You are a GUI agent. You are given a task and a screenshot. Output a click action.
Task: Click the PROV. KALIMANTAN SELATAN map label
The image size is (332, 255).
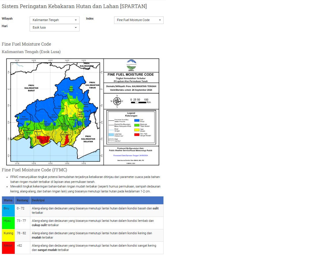point(88,139)
